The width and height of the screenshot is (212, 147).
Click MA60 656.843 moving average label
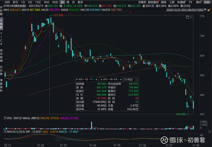coord(70,10)
